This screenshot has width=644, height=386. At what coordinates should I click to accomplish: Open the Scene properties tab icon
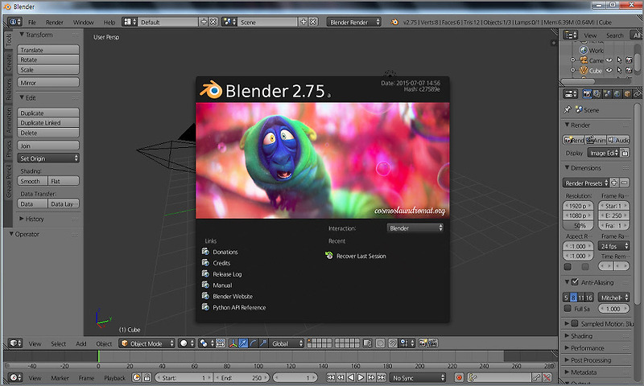point(607,94)
